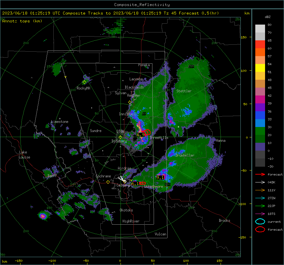Click the white aircraft track symbol near Calgary
Image resolution: width=284 pixels, height=265 pixels.
pos(122,179)
